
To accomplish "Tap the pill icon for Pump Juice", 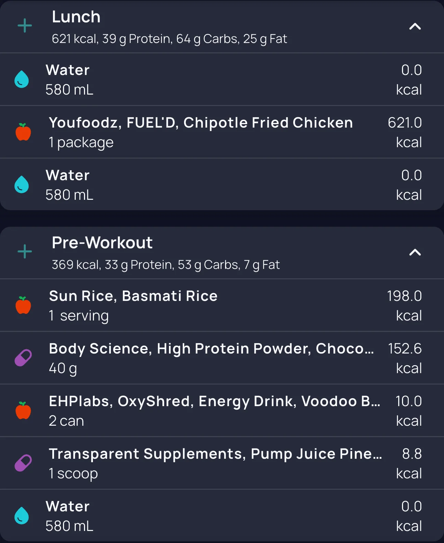I will 23,463.
